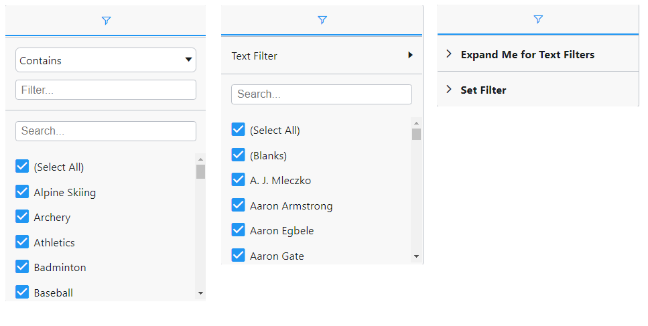Image resolution: width=648 pixels, height=326 pixels.
Task: Click the Filter... text input field
Action: (x=106, y=90)
